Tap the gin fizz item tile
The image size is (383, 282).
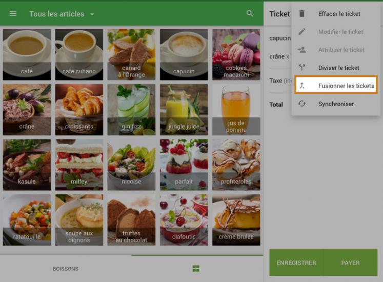click(131, 110)
